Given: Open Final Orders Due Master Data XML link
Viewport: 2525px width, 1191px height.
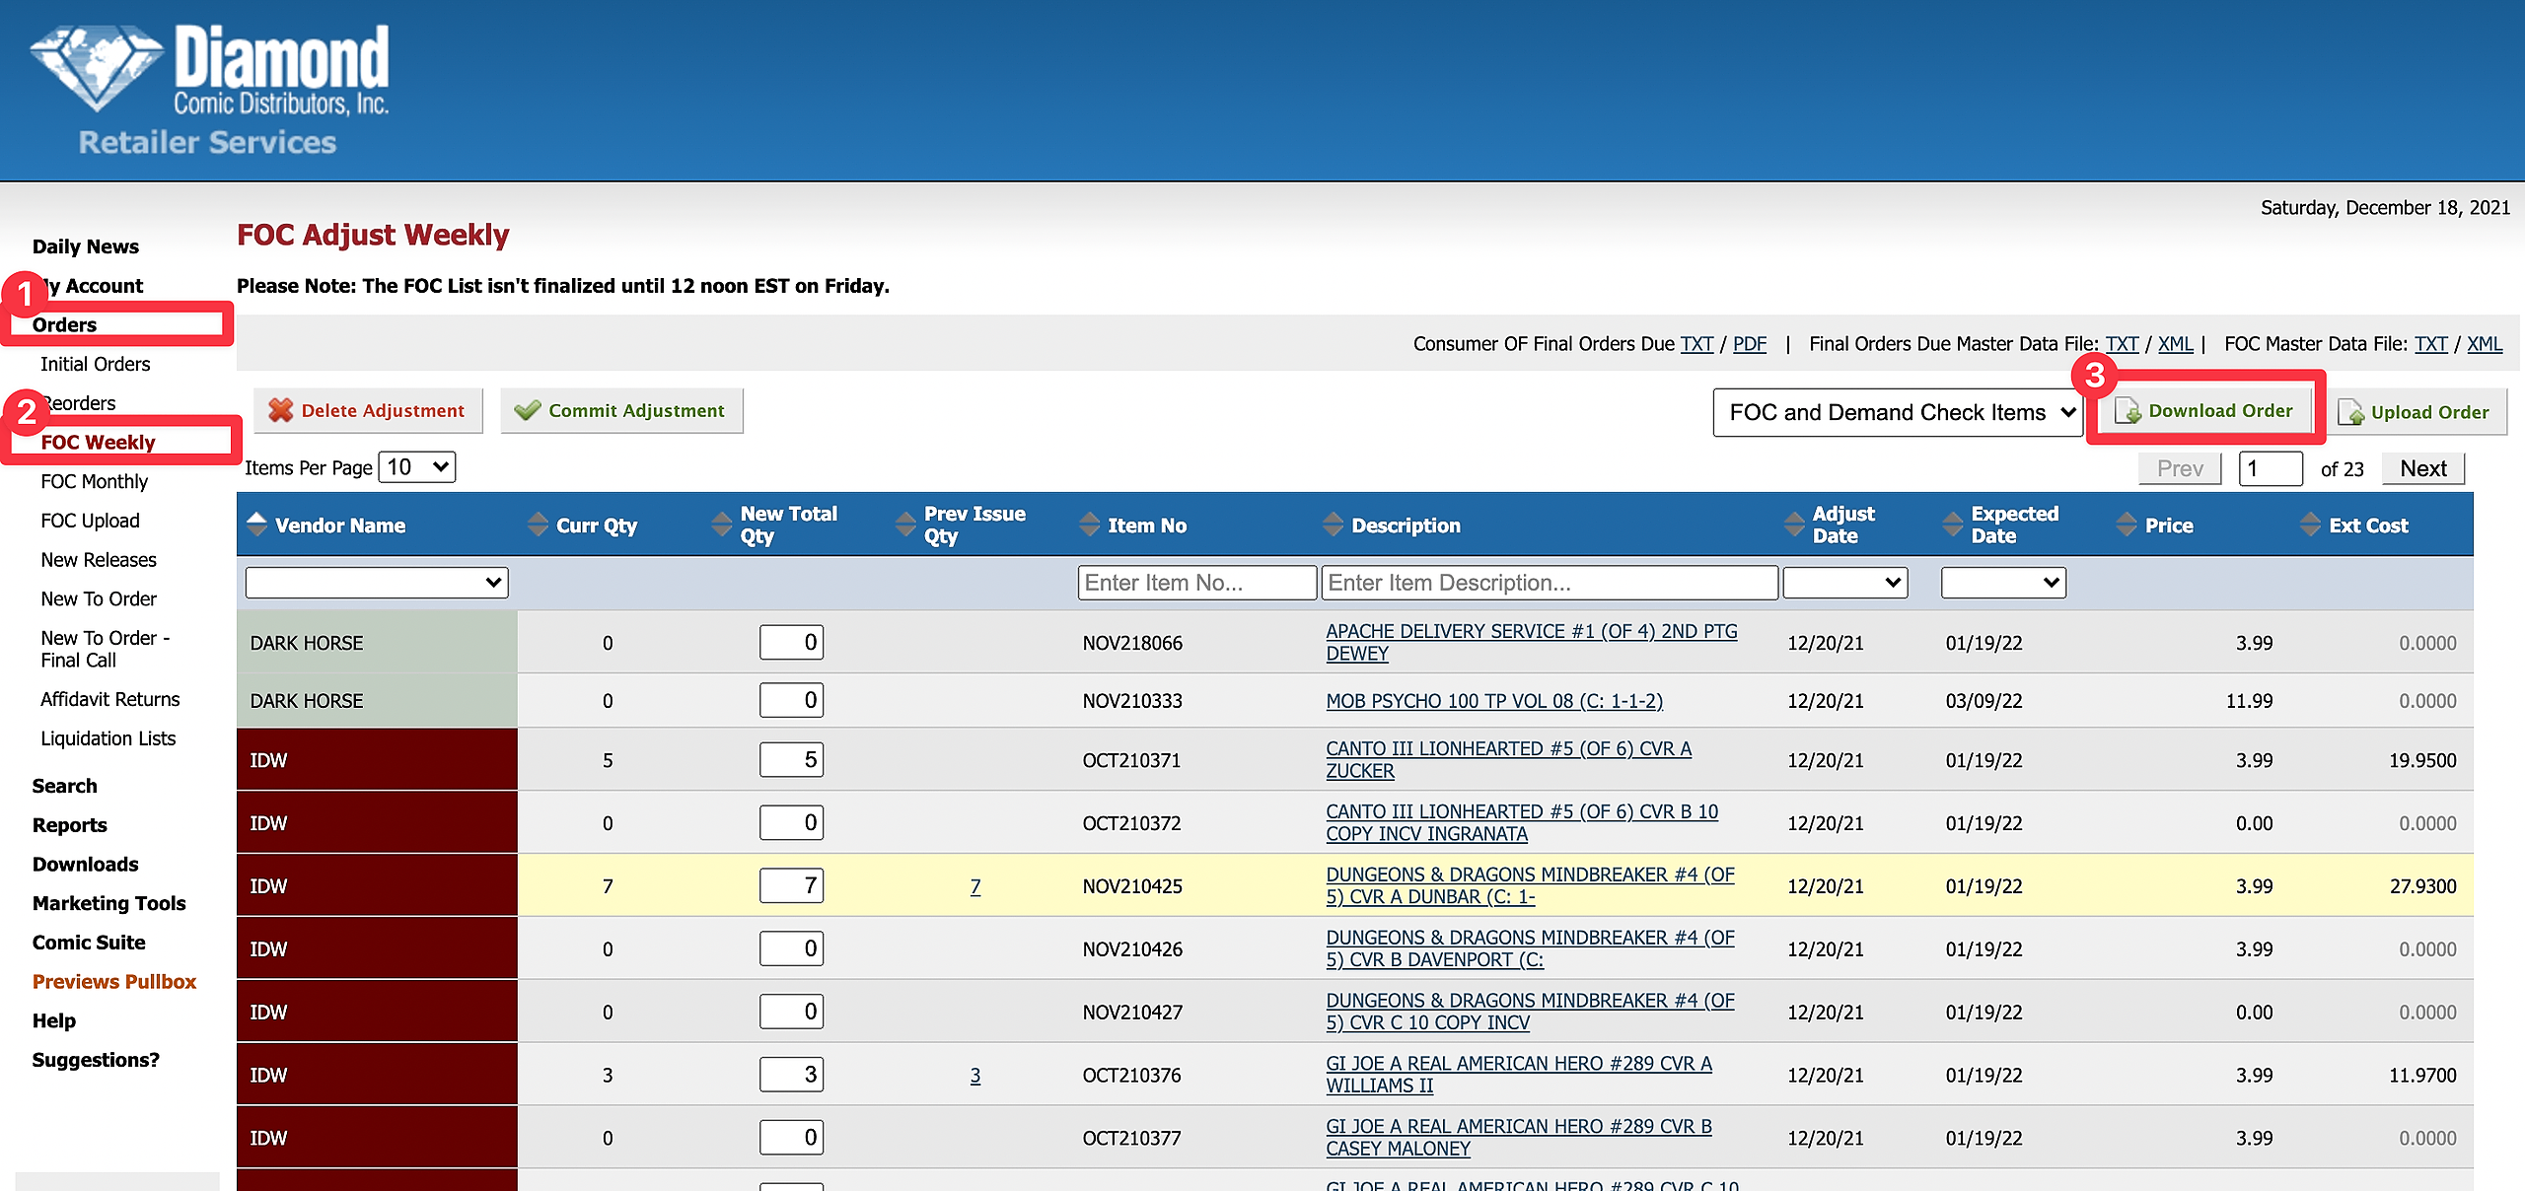Looking at the screenshot, I should [2176, 344].
